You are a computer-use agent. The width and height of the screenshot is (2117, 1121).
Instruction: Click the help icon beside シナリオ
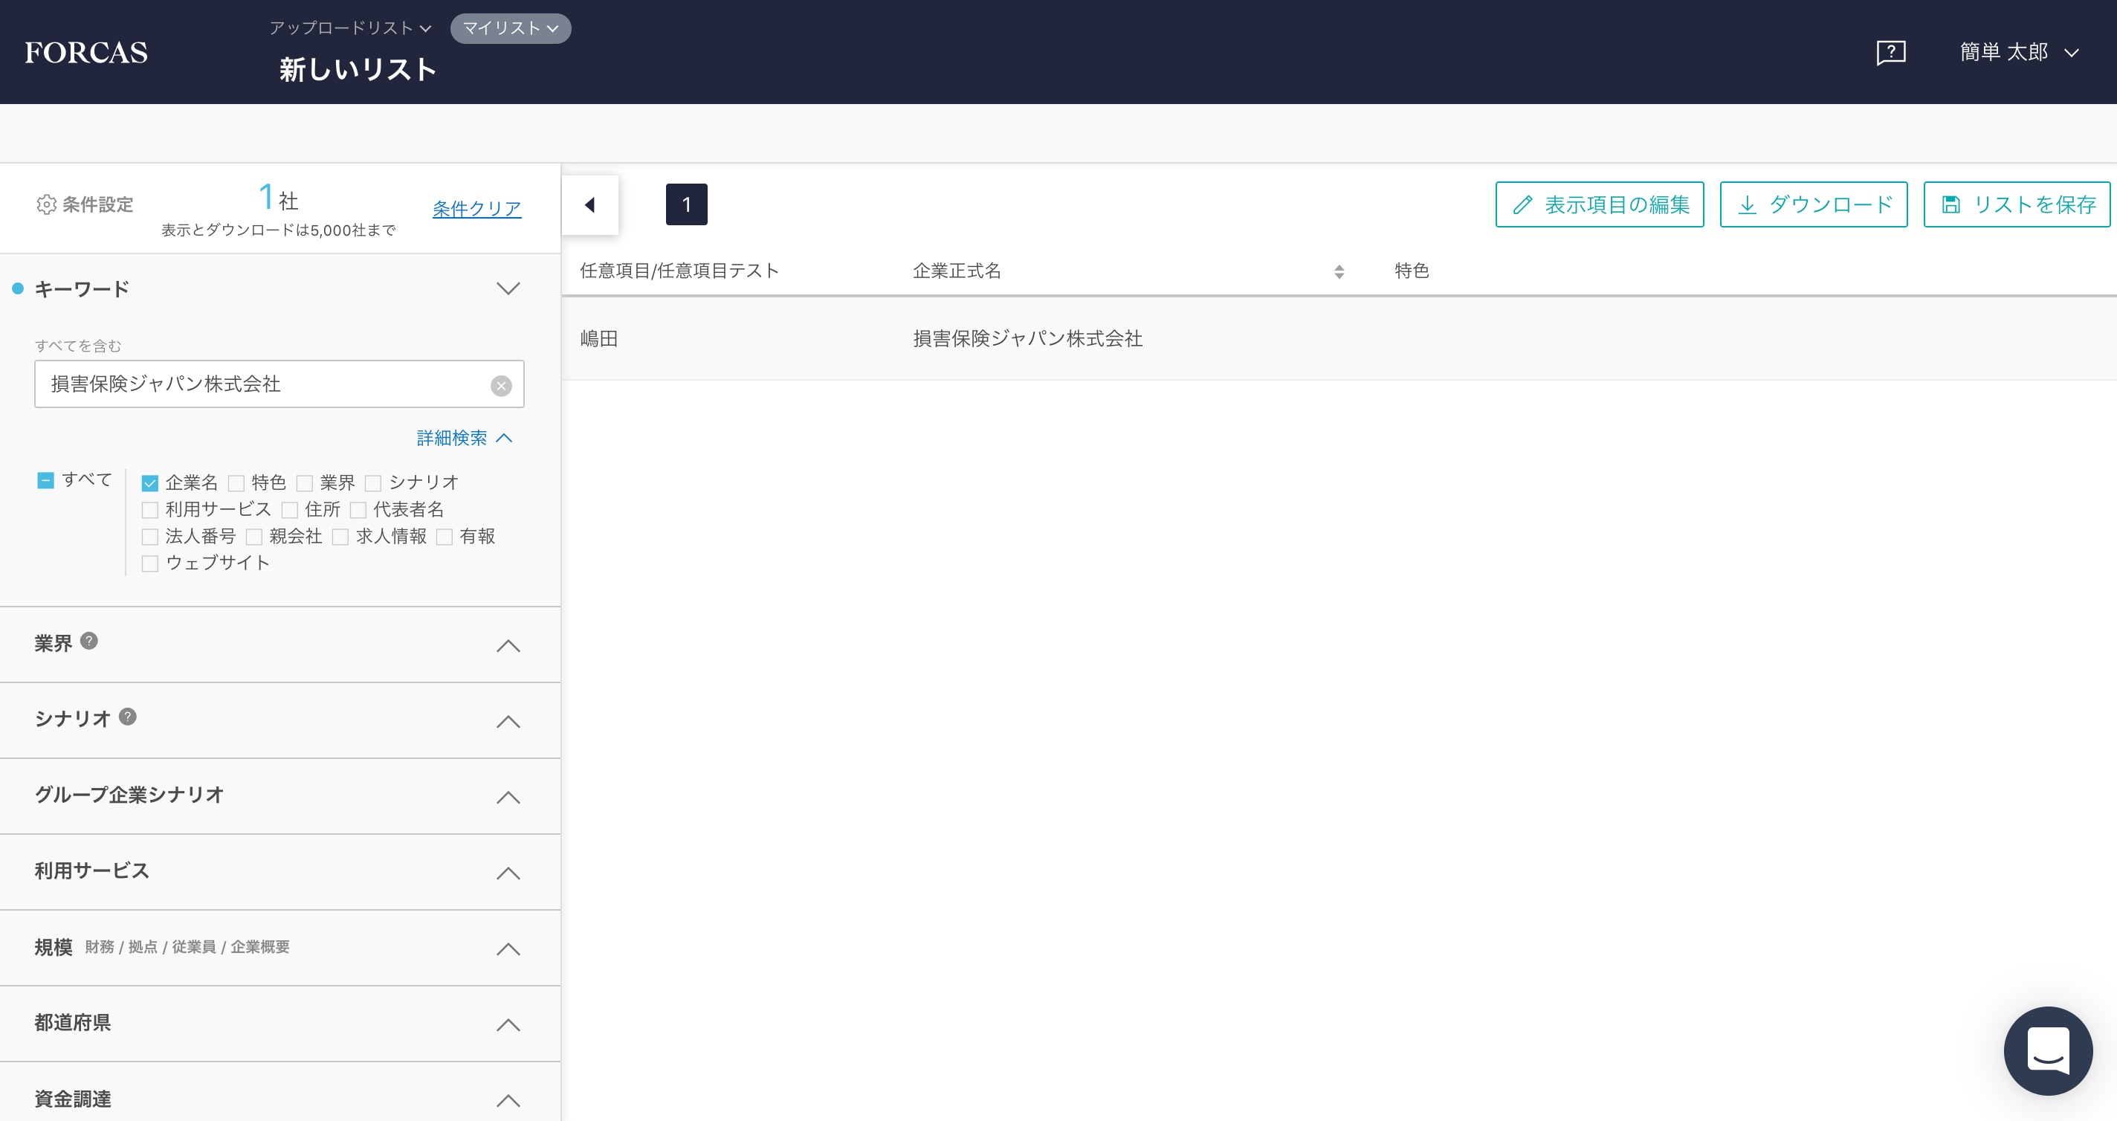(127, 717)
